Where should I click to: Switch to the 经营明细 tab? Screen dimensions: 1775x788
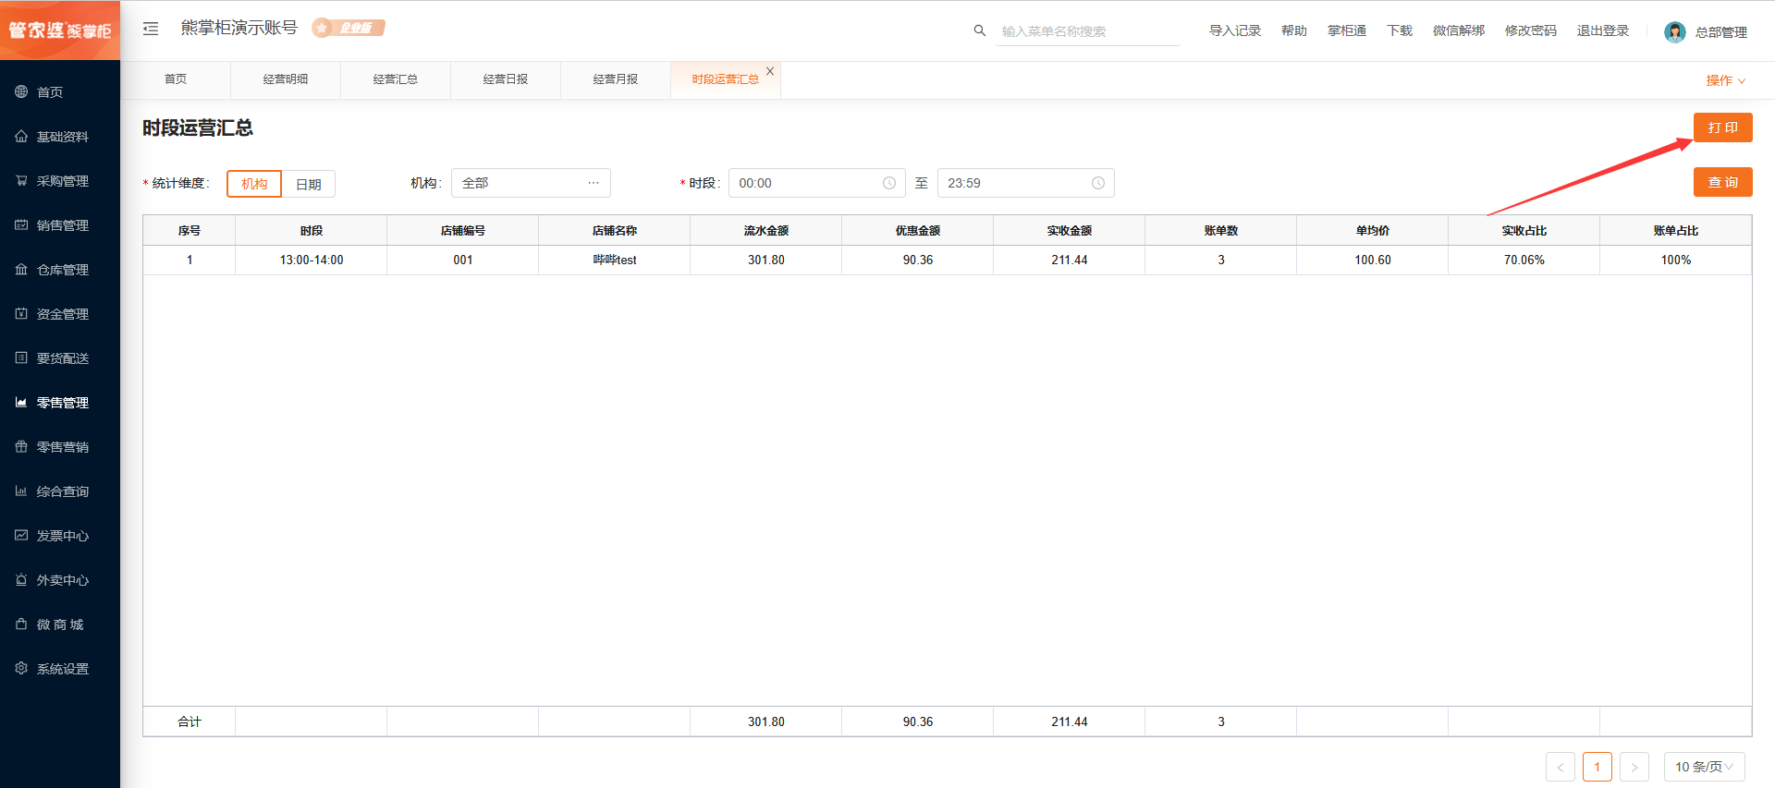286,79
